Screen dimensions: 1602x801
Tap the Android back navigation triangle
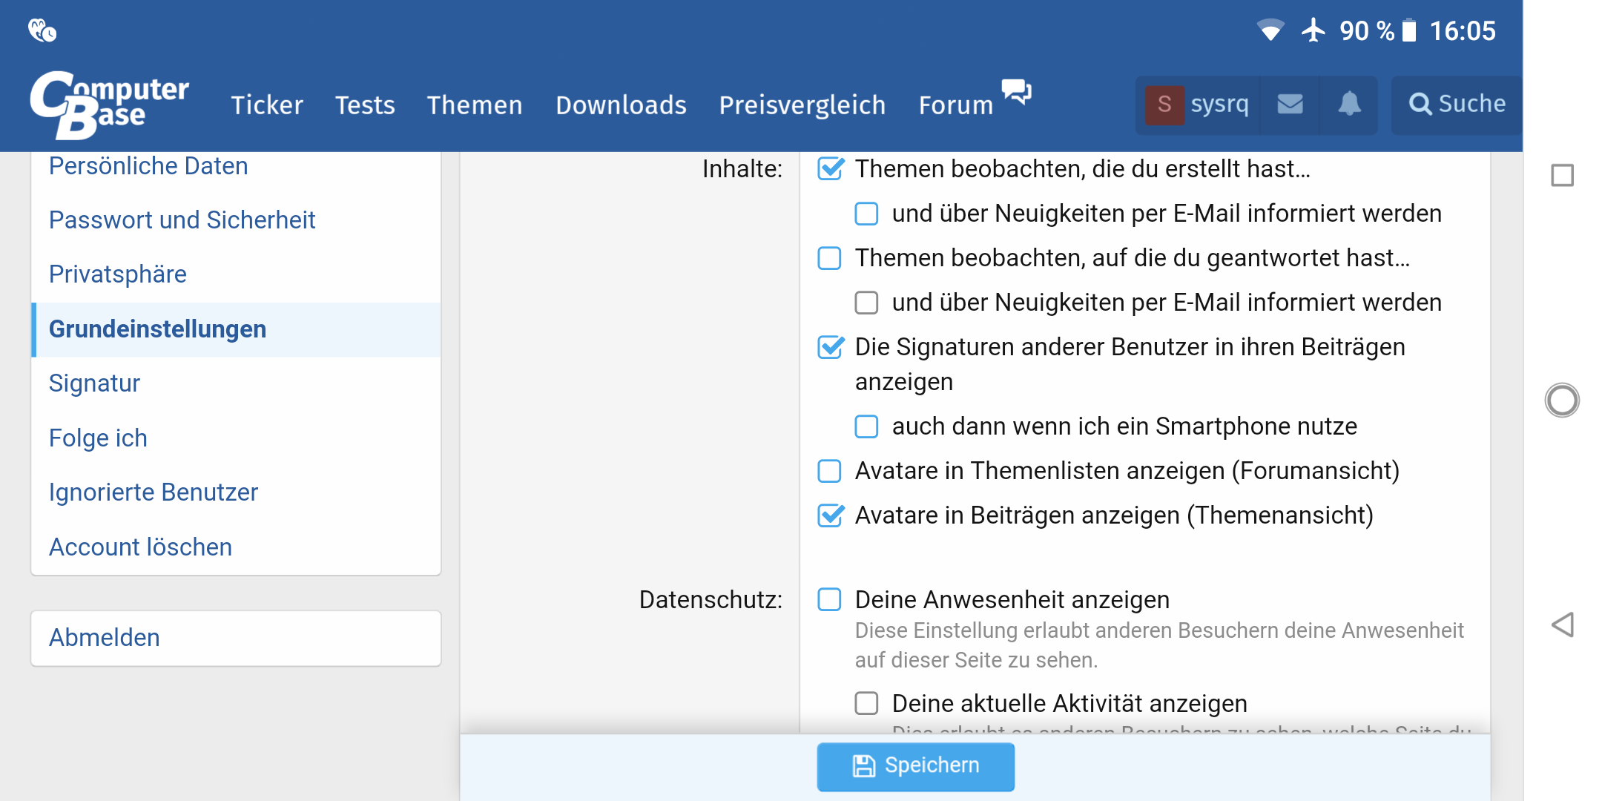(x=1563, y=624)
